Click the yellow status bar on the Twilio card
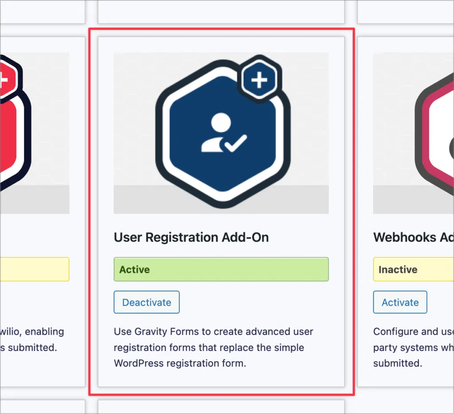This screenshot has width=454, height=414. pos(35,269)
